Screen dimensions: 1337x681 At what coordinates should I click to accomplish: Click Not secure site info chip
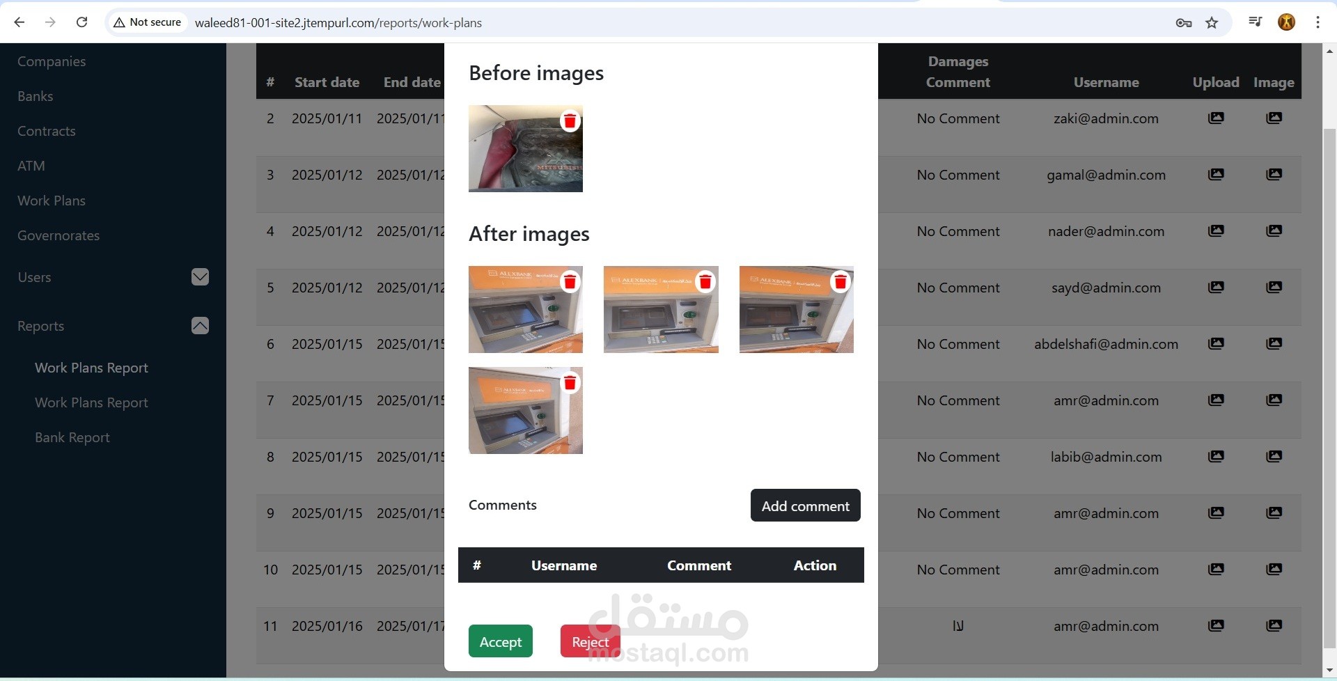pos(147,22)
